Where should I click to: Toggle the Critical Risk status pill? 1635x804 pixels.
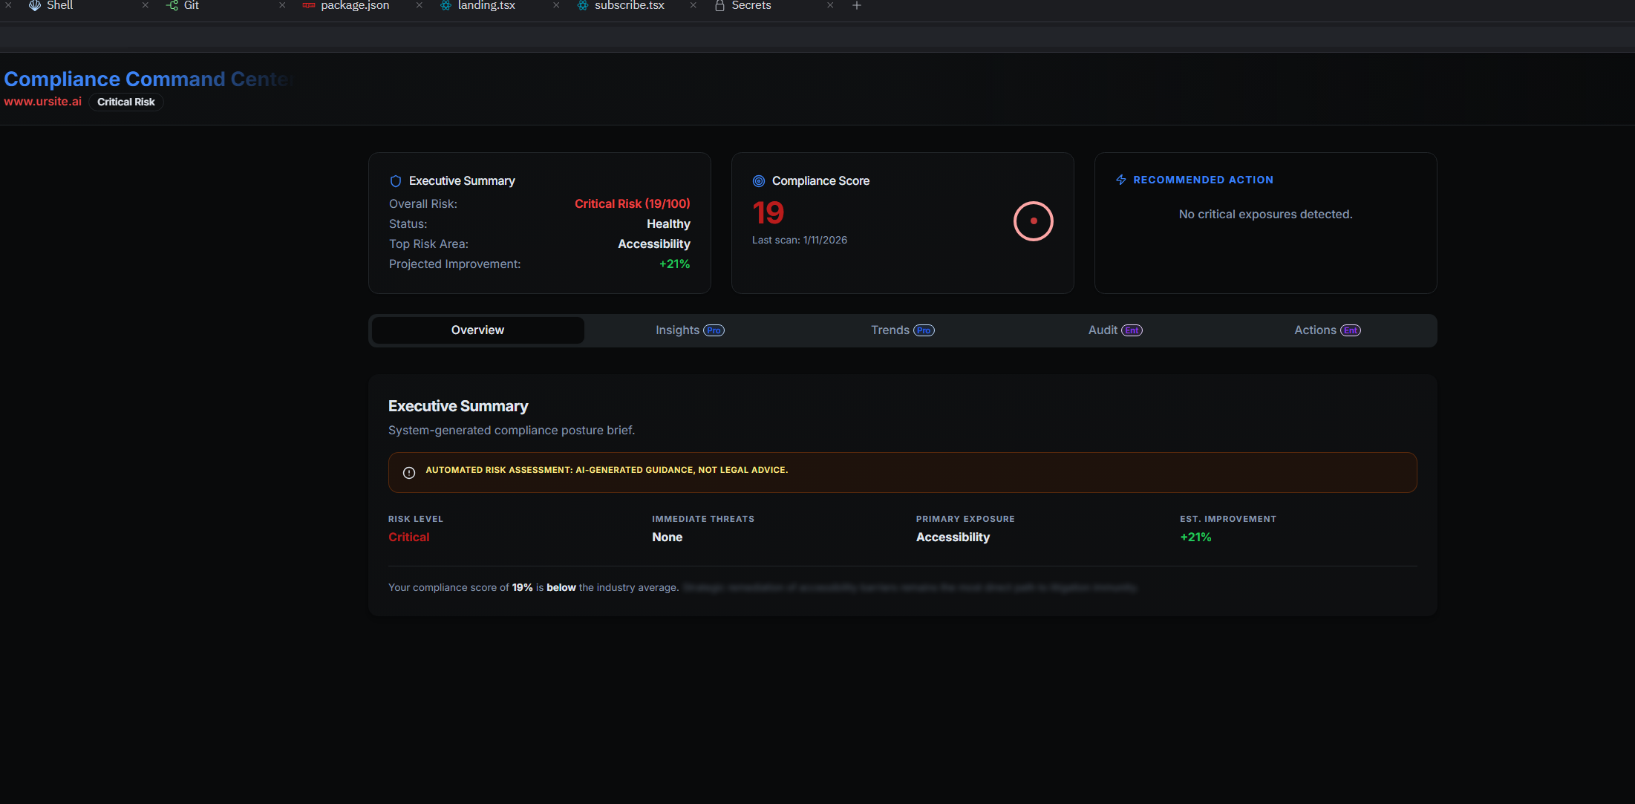point(125,102)
